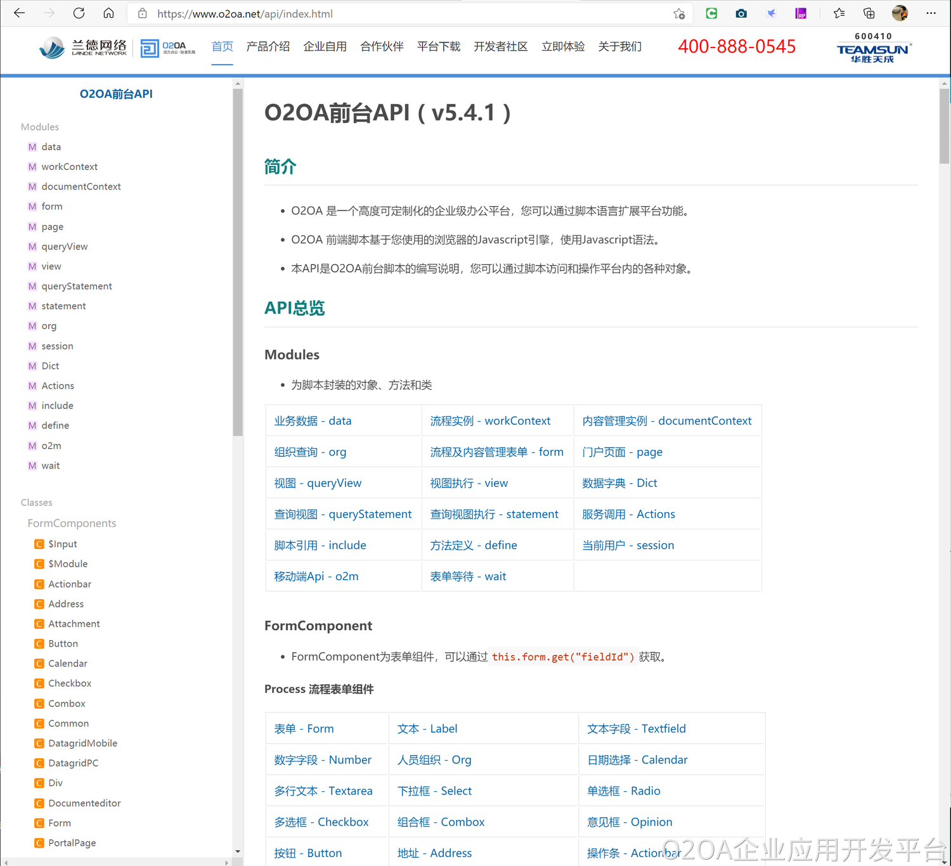
Task: Open the Collections icon in toolbar
Action: 869,13
